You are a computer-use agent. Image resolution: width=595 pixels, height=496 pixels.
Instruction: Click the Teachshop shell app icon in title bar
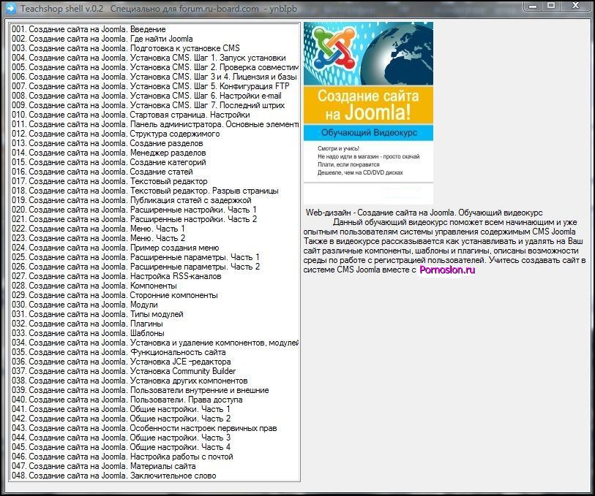click(x=10, y=8)
